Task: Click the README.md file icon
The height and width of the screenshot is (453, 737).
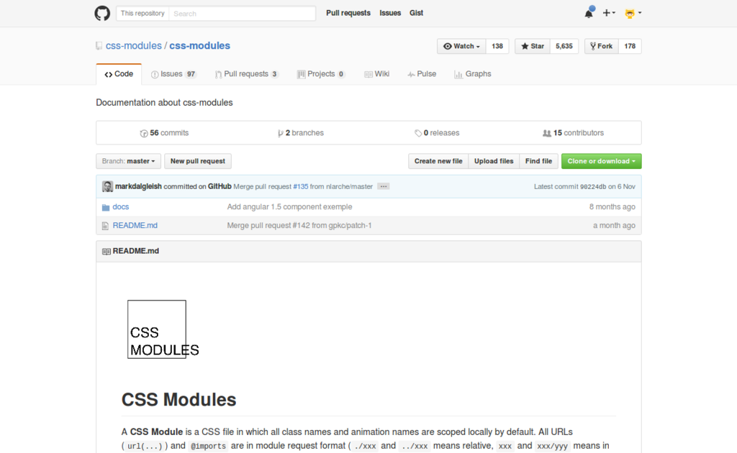Action: coord(105,226)
